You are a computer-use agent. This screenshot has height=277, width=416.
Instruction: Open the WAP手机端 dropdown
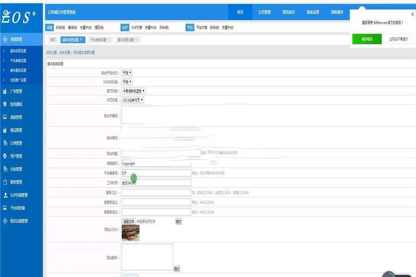click(x=127, y=82)
